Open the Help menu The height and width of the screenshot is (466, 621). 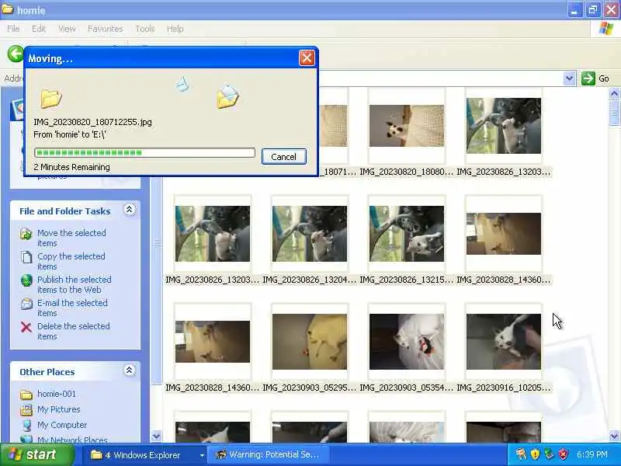pos(175,29)
